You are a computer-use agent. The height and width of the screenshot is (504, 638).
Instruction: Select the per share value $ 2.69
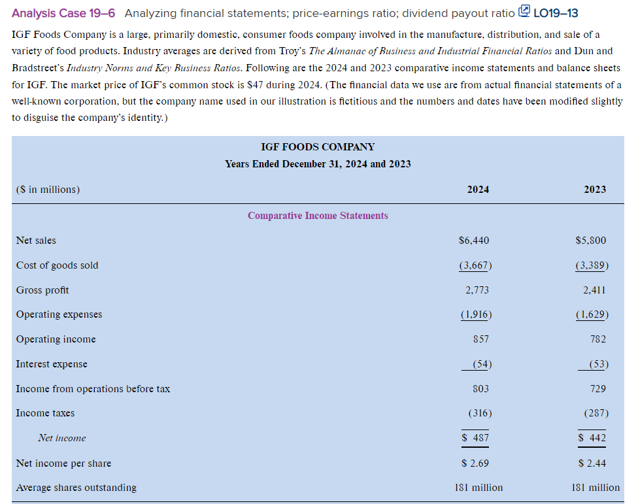point(475,463)
